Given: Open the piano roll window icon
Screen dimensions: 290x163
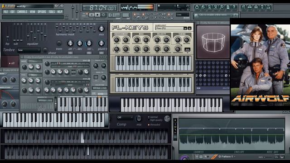Looking at the screenshot, I should 256,7.
